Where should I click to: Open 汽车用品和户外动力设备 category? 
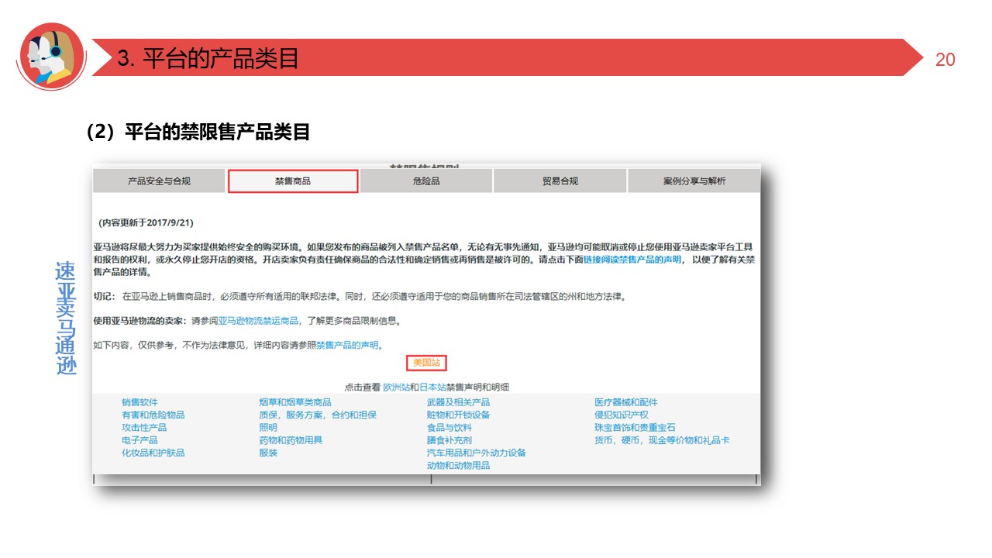476,453
